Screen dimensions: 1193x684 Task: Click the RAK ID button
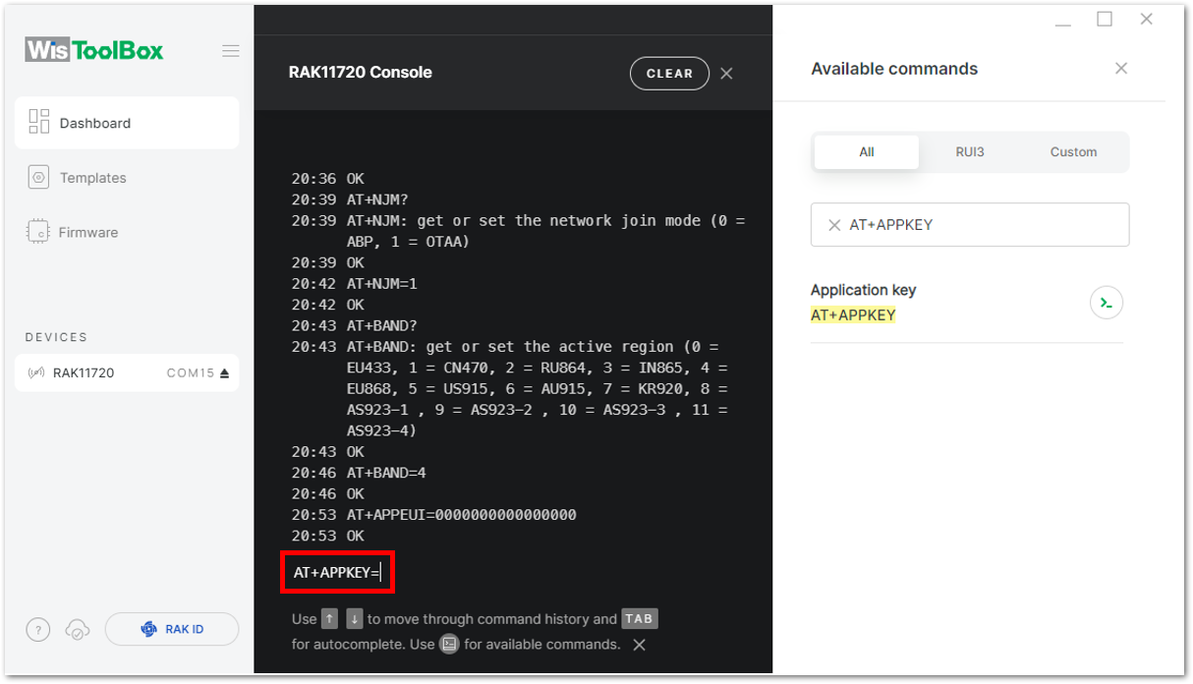pos(172,629)
